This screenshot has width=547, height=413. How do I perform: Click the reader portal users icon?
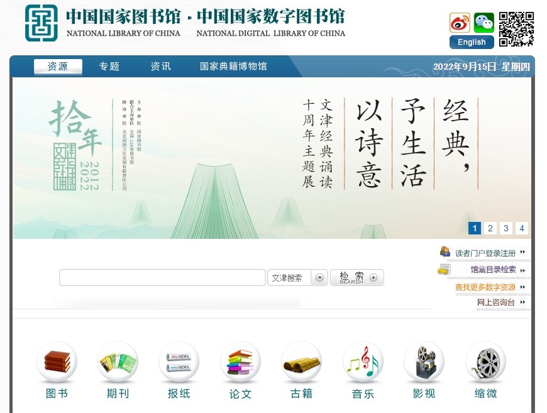pos(445,251)
